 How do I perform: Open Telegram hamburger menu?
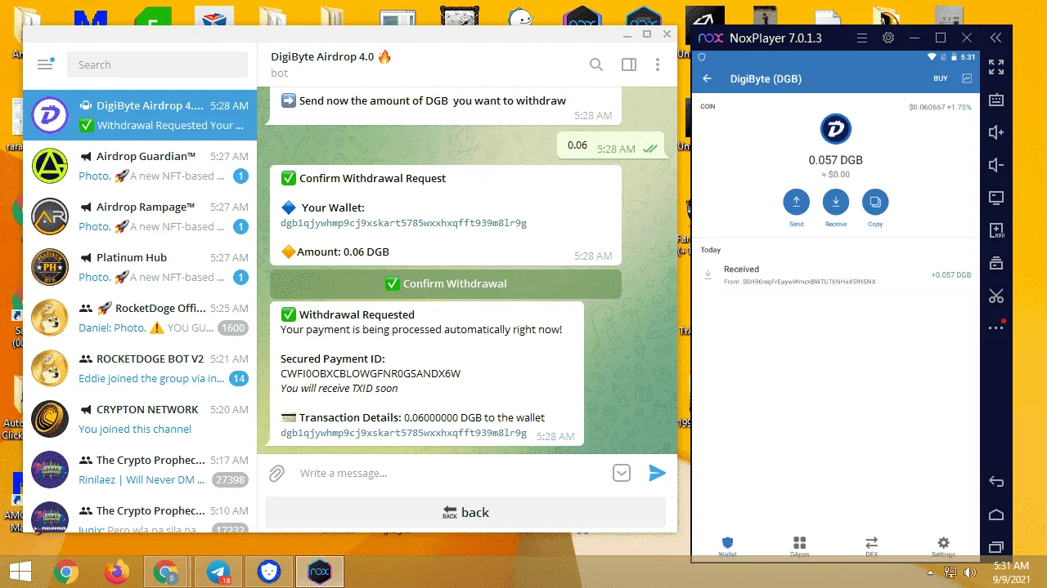click(x=45, y=65)
